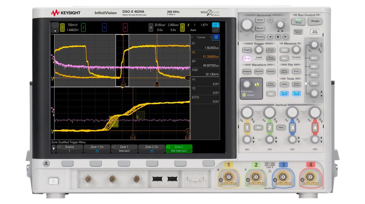Tap the X1 cursor marker on upper waveform

[123, 84]
